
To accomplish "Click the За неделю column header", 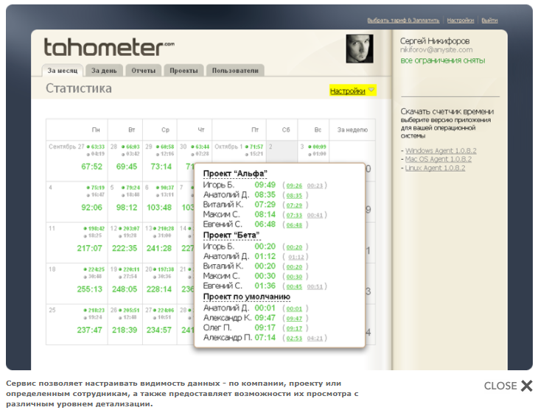I will [352, 130].
